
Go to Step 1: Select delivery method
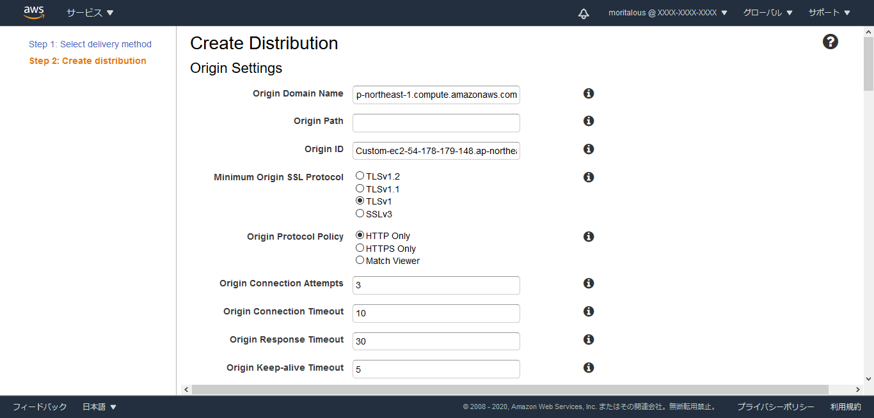coord(90,44)
